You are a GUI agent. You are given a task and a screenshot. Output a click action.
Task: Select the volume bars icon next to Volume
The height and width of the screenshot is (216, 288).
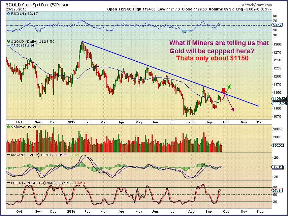[x=8, y=127]
